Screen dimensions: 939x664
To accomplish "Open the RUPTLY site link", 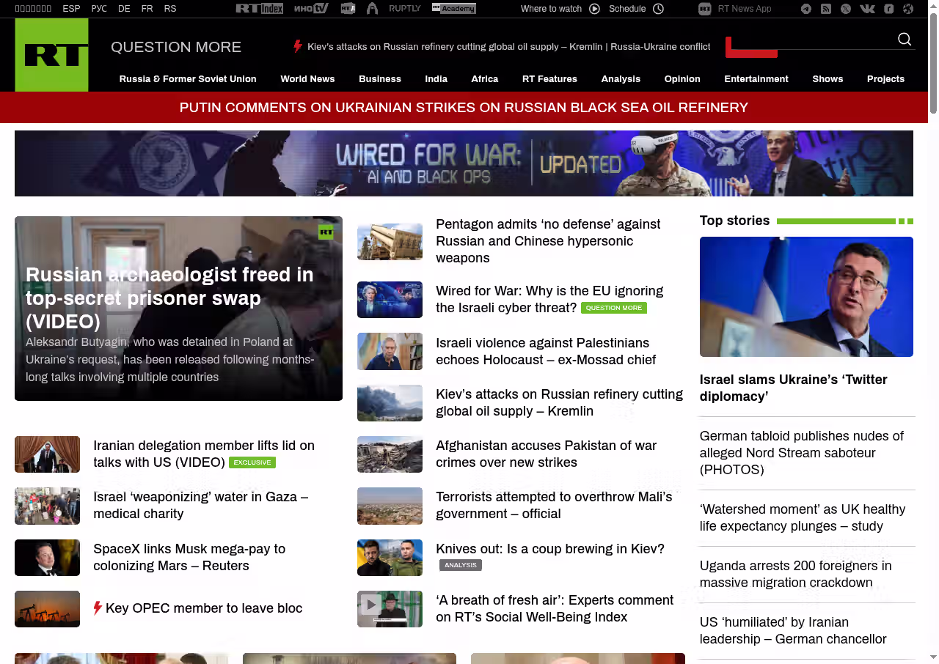I will pyautogui.click(x=404, y=9).
